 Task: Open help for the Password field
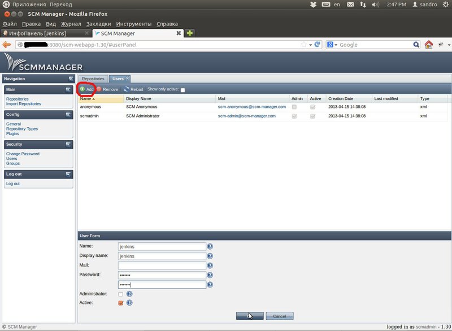pos(210,275)
